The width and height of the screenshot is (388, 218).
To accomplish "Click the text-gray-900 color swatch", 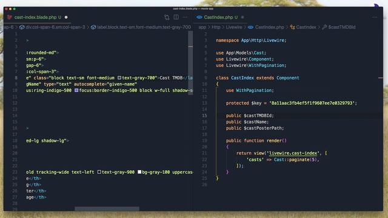I will [x=99, y=172].
